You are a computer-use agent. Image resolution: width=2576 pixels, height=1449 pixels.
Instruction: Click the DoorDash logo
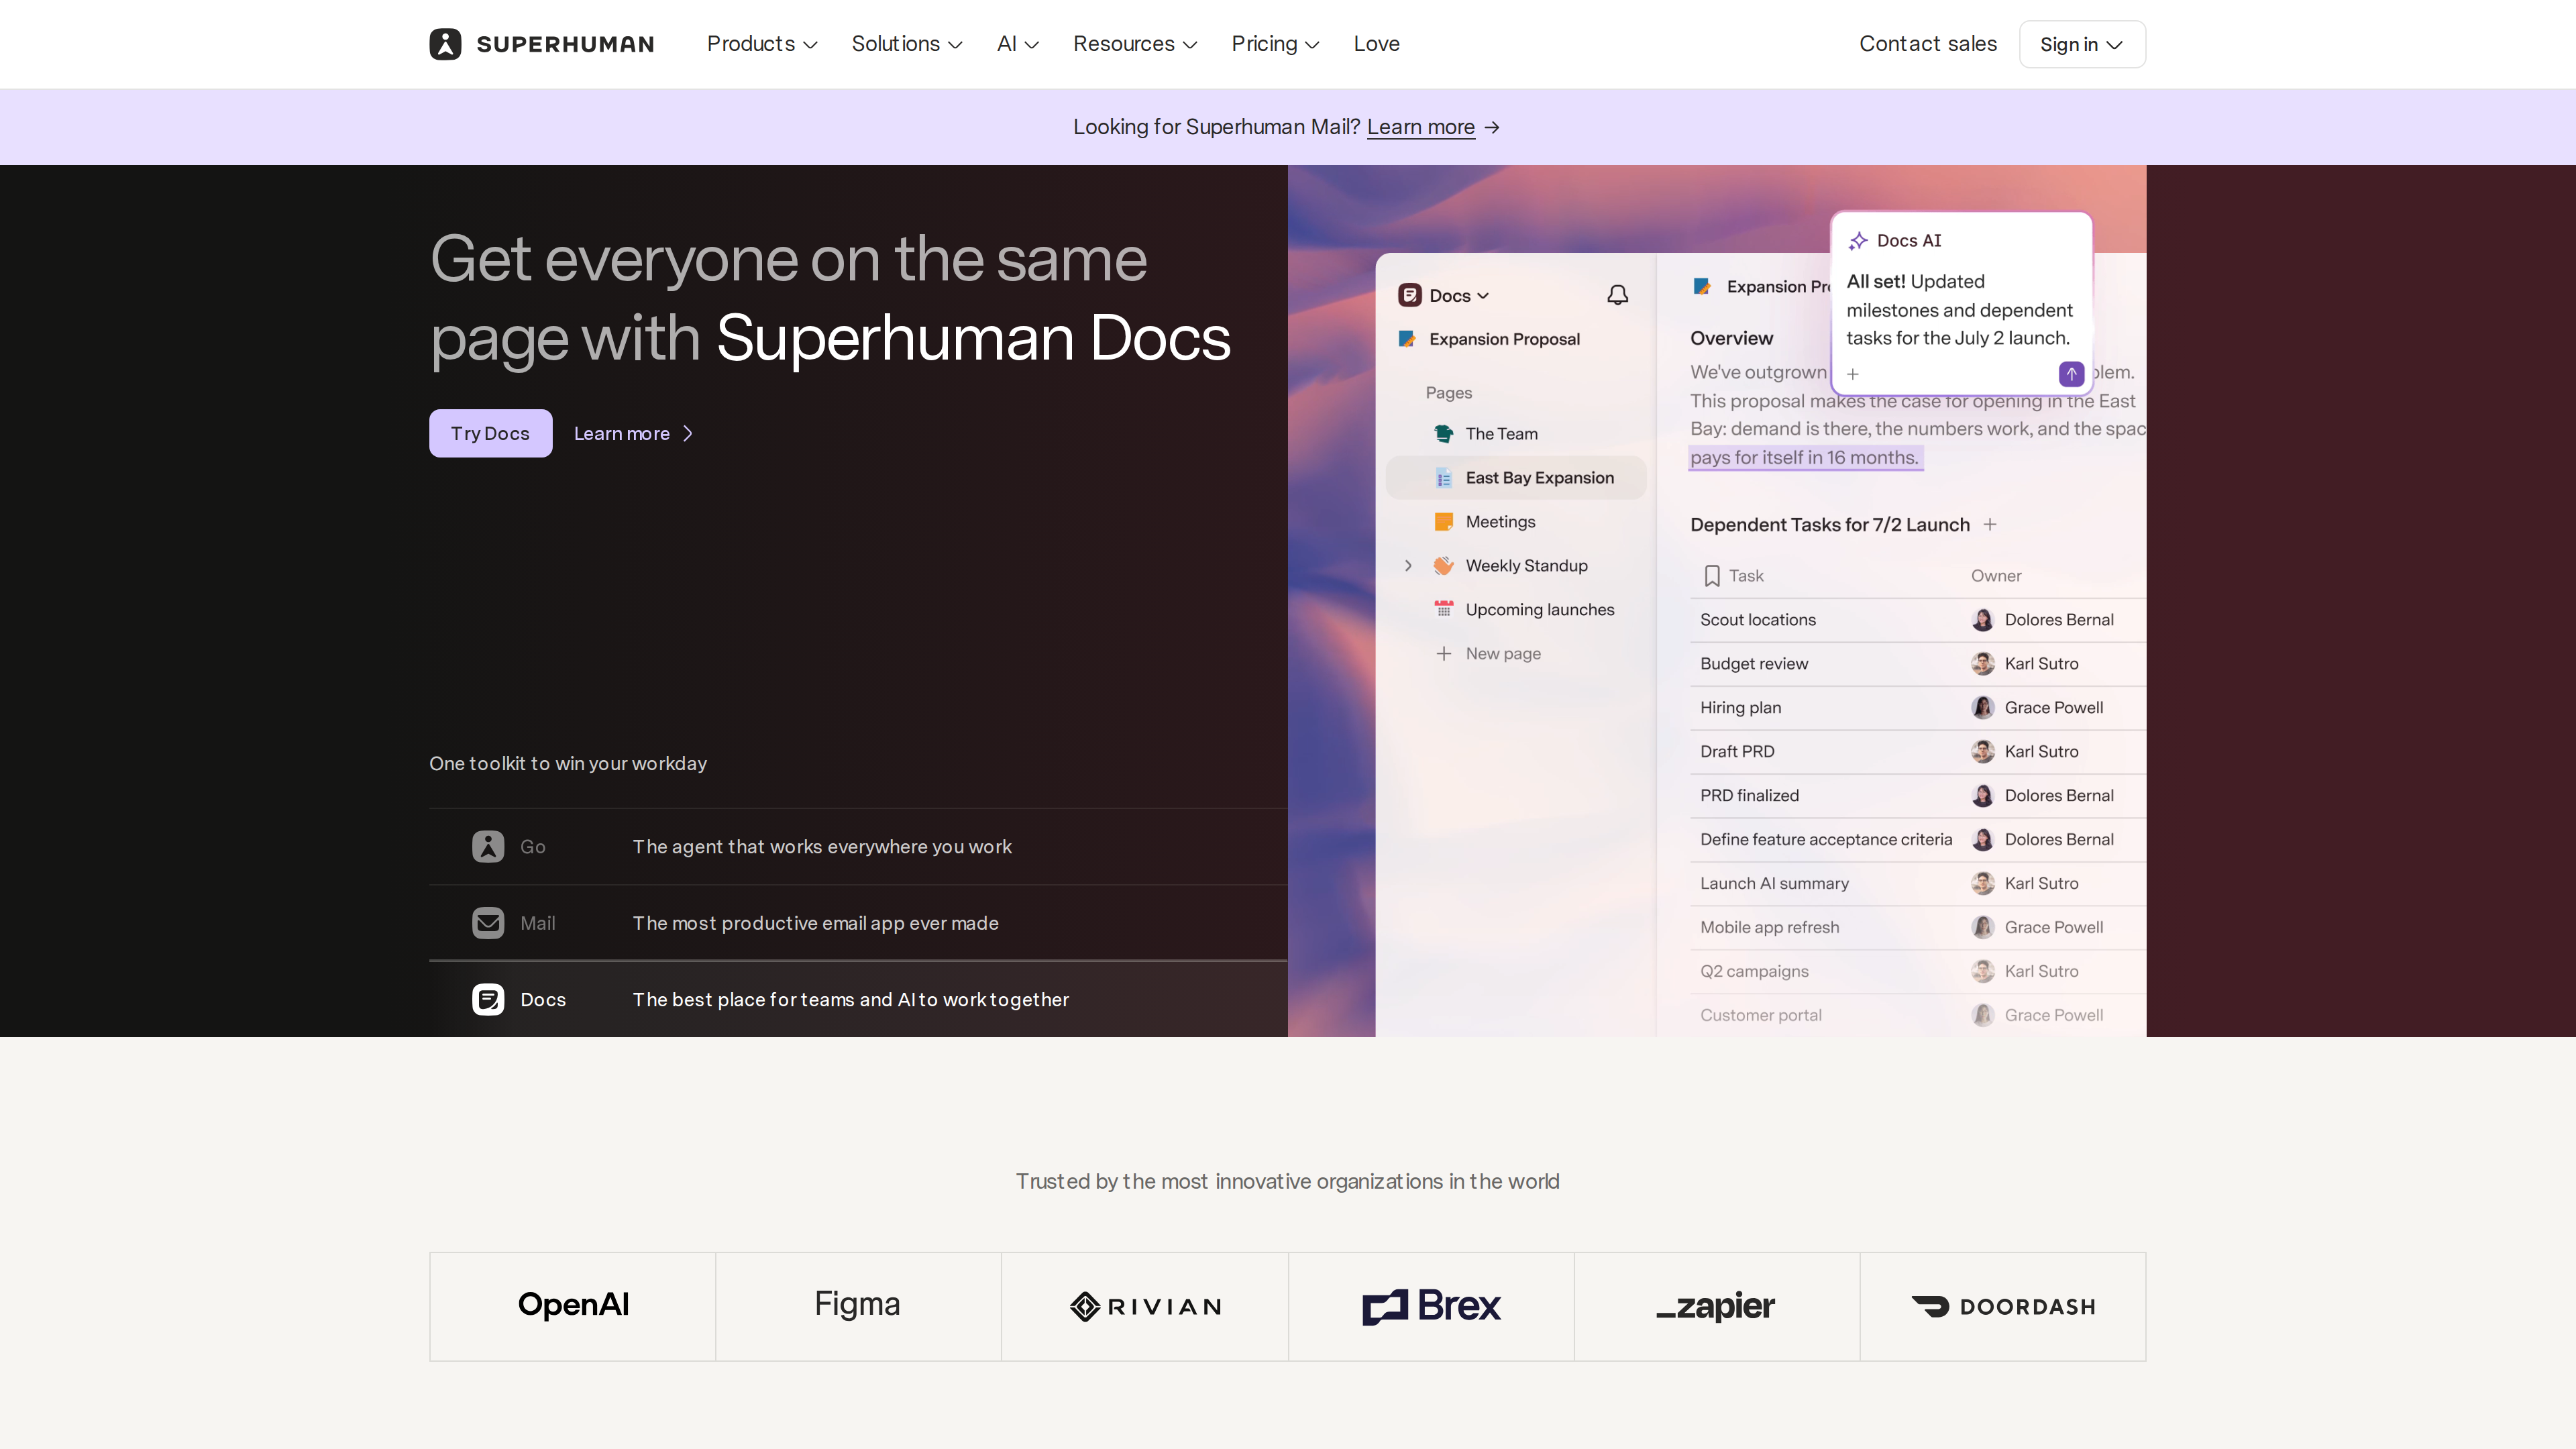click(2003, 1306)
